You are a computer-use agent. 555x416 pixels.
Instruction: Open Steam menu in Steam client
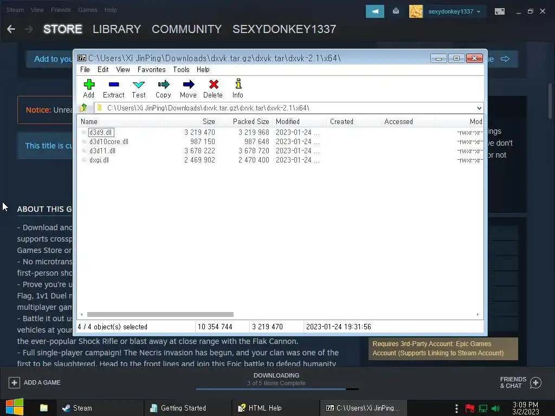[15, 10]
